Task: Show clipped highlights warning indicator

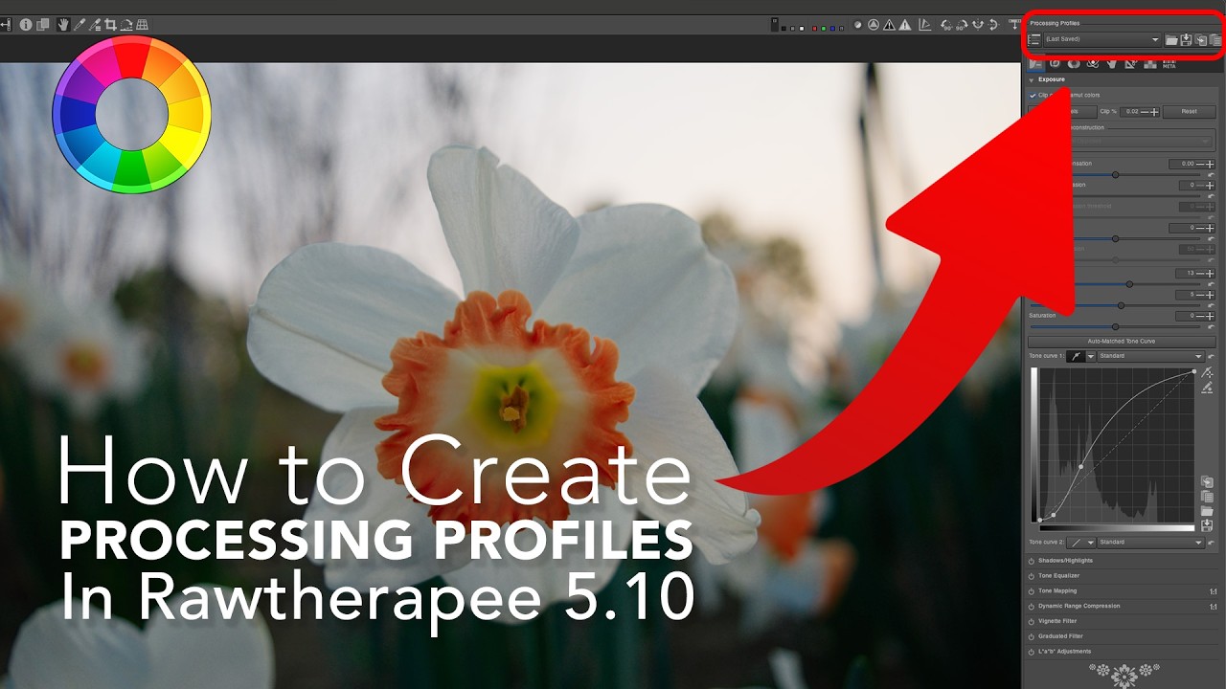Action: pyautogui.click(x=905, y=25)
